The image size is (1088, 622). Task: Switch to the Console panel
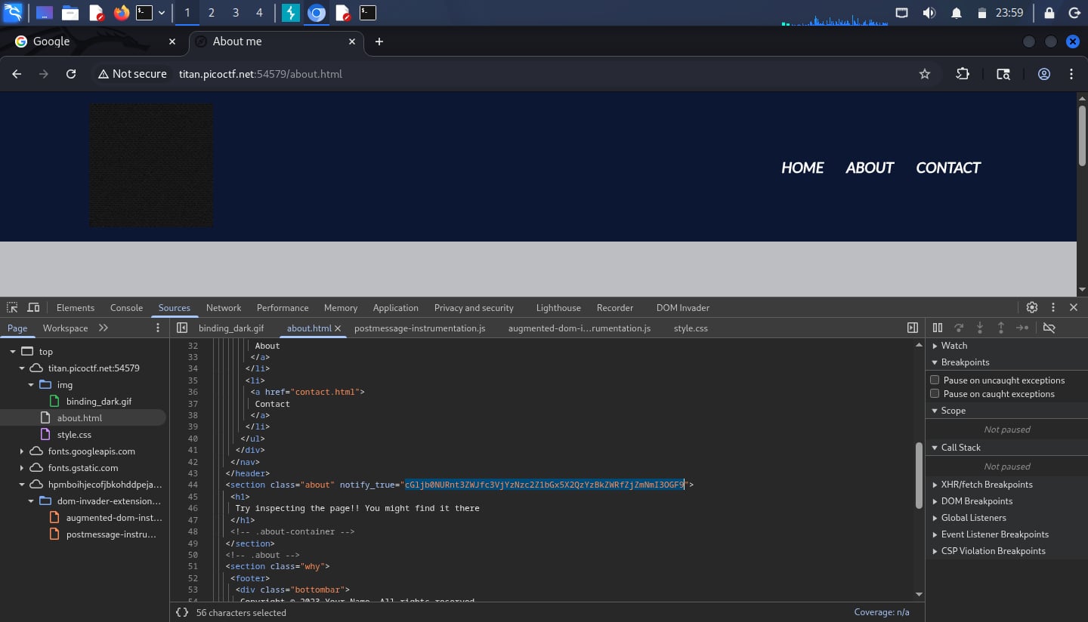point(126,307)
